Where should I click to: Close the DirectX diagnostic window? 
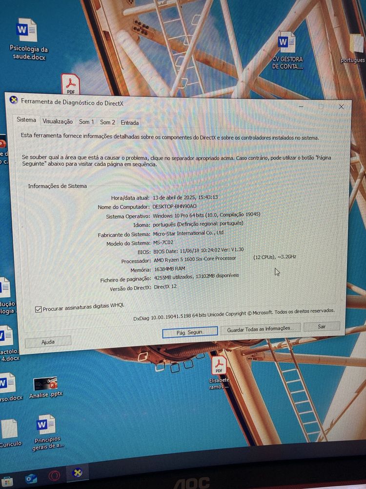[341, 107]
